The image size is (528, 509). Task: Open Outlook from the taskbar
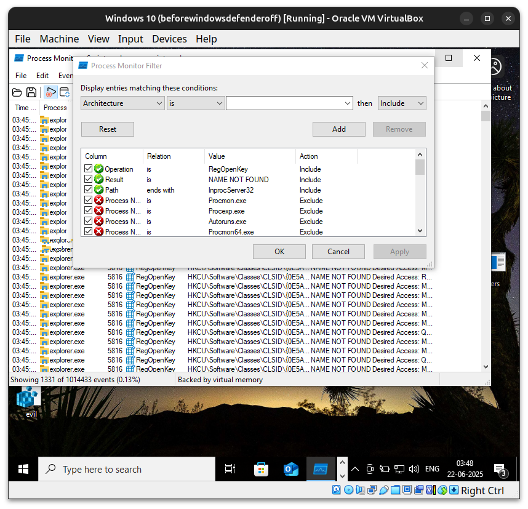coord(290,469)
